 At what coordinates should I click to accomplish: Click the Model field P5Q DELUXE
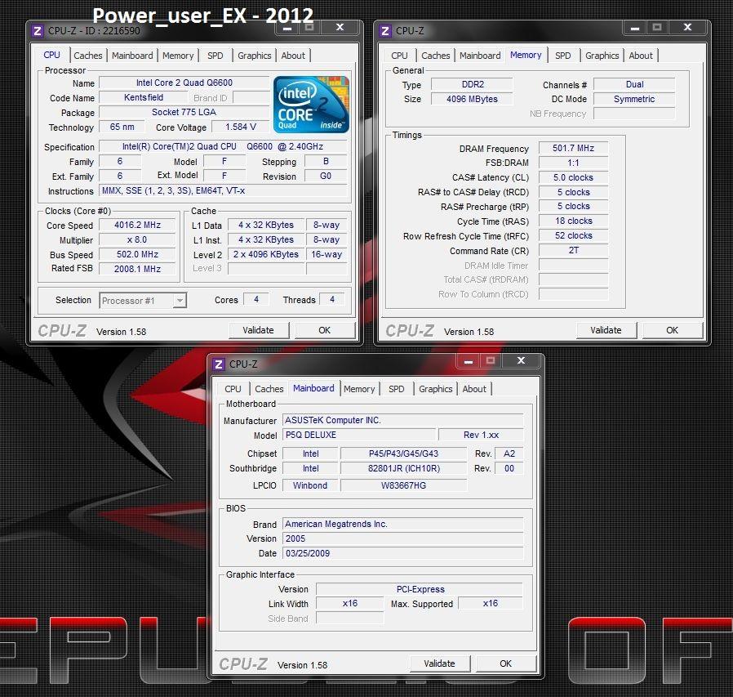pos(359,435)
